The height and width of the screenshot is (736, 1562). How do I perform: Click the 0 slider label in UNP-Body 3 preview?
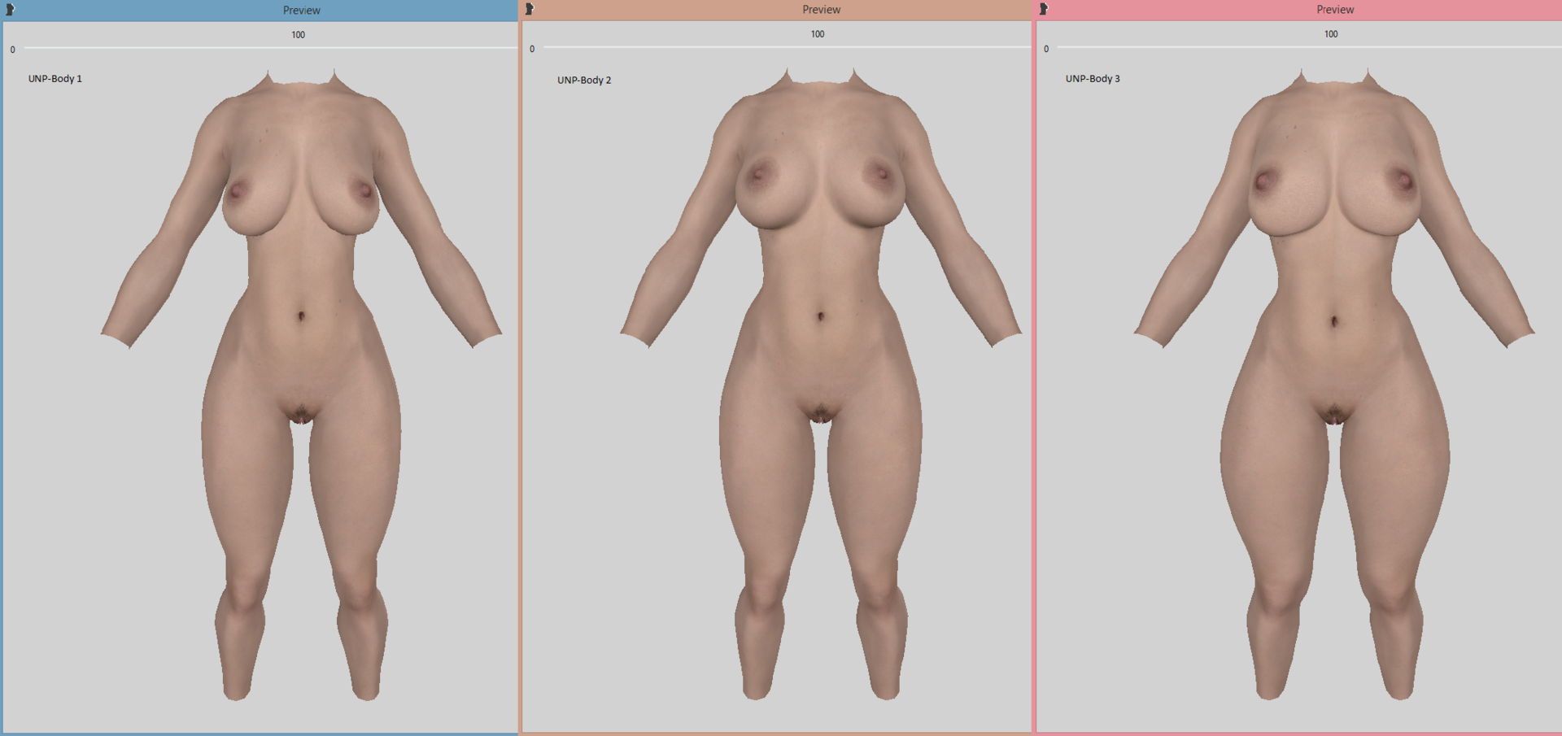[1046, 49]
